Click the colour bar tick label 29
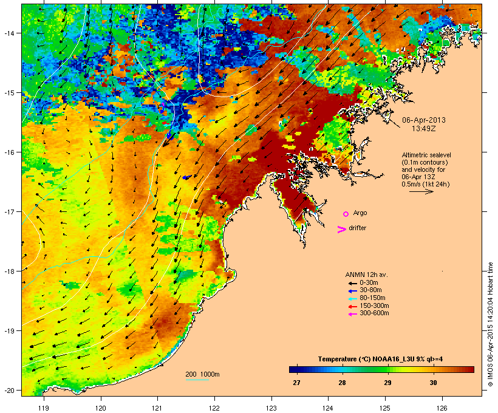The width and height of the screenshot is (498, 413). 387,383
